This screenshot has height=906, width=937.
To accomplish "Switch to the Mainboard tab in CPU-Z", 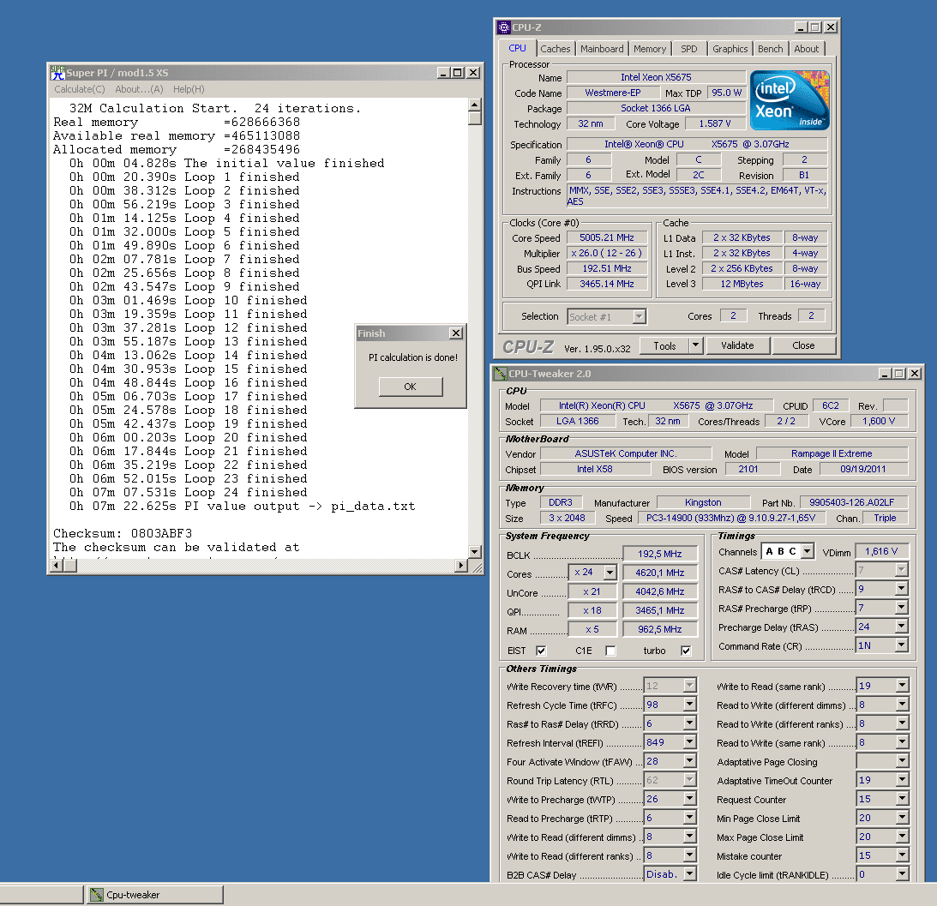I will coord(602,49).
